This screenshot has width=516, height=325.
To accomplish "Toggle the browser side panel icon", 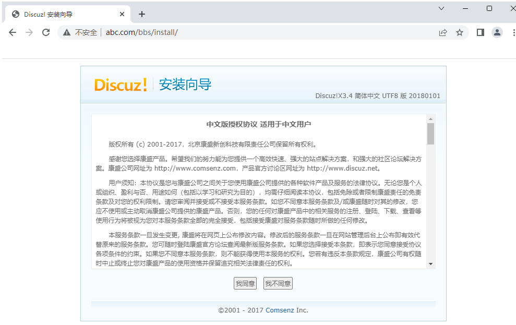I will (481, 32).
